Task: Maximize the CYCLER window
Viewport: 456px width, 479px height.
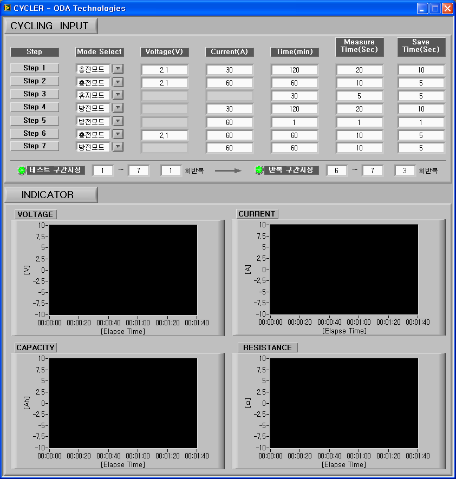Action: (435, 8)
